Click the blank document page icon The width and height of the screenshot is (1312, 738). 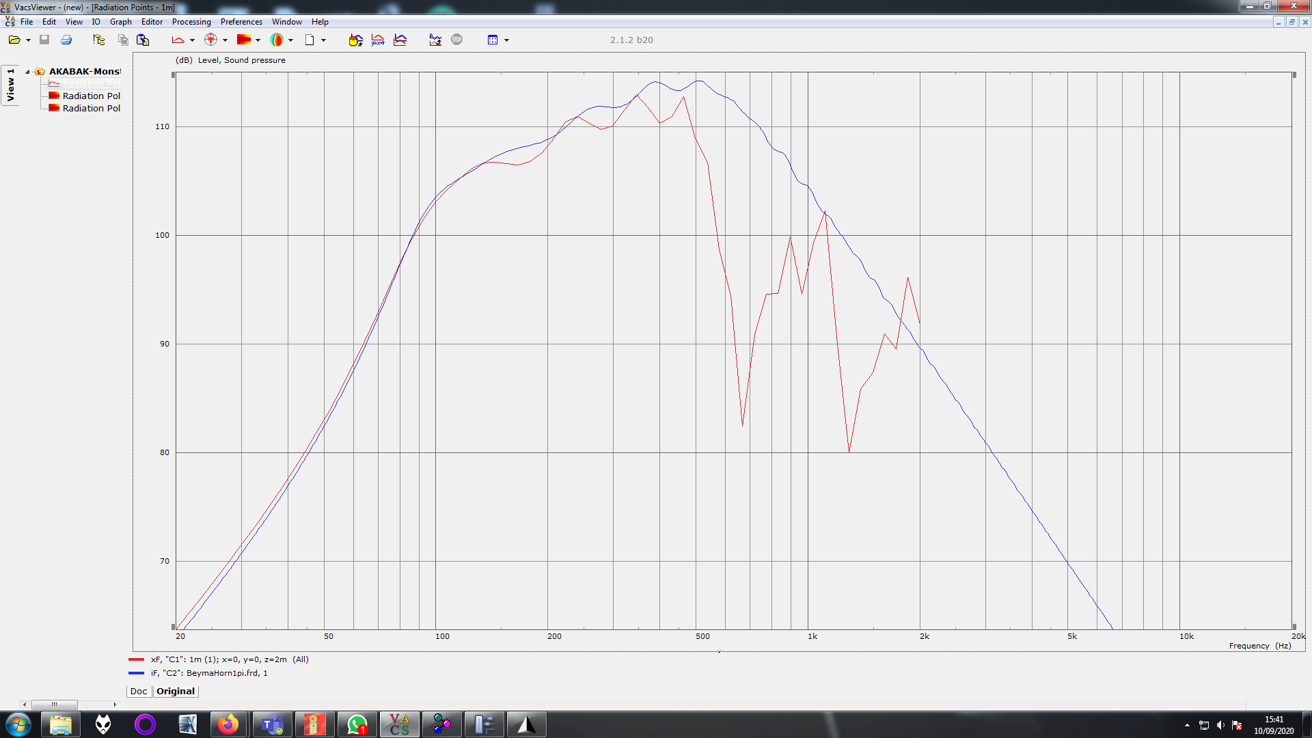(310, 40)
